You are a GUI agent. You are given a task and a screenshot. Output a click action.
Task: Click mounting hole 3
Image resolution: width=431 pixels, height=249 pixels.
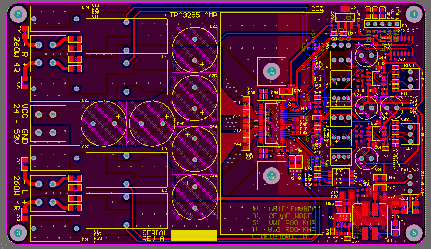click(18, 233)
